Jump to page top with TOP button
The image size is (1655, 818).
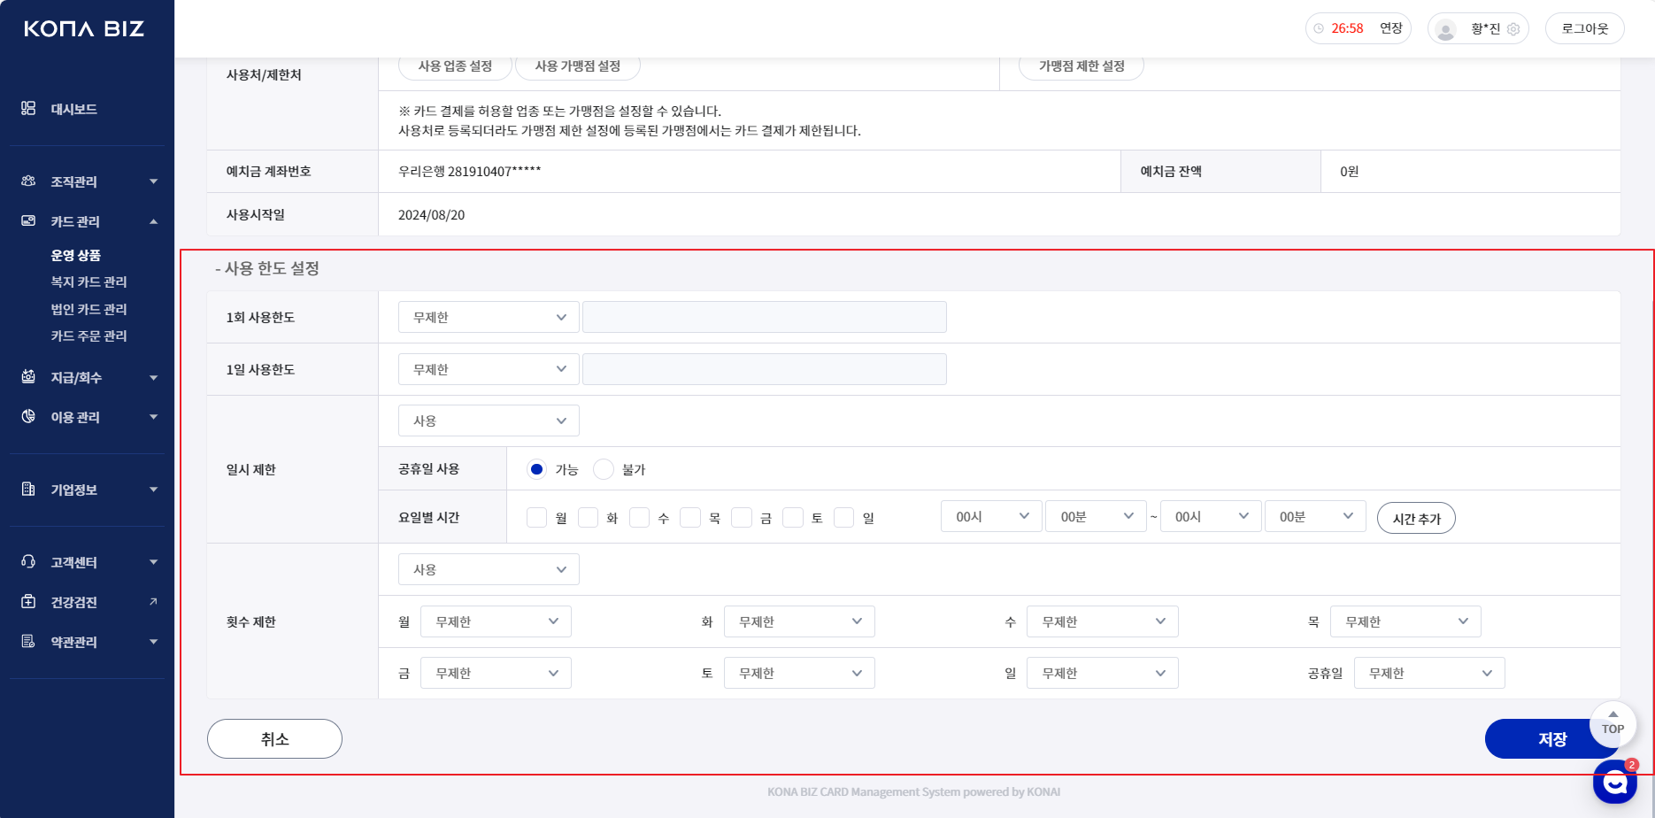tap(1613, 724)
